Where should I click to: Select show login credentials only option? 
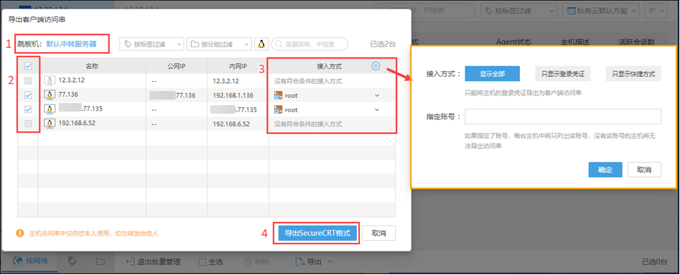[562, 74]
